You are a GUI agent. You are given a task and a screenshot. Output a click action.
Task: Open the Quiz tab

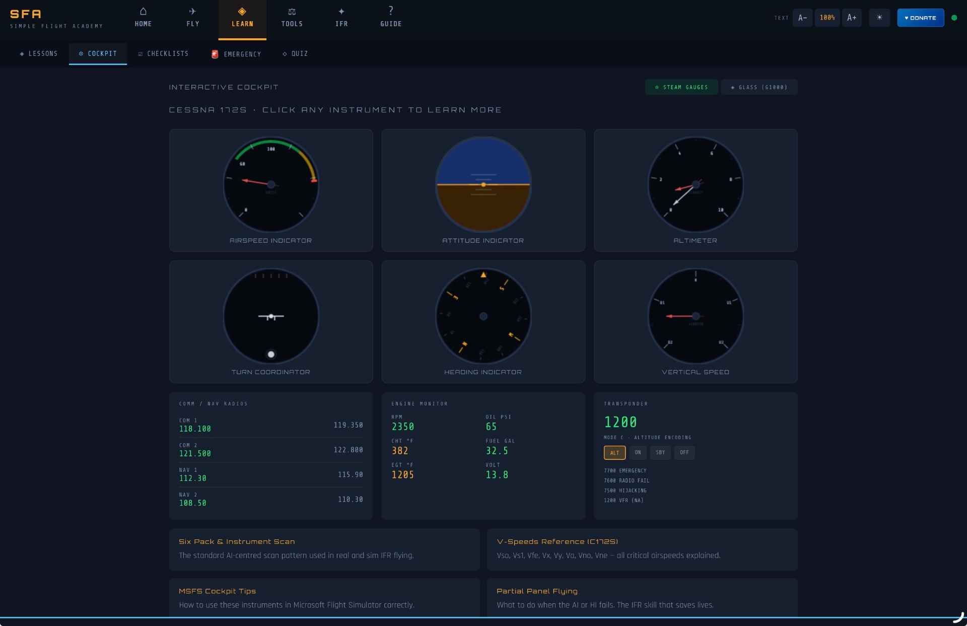[x=295, y=54]
